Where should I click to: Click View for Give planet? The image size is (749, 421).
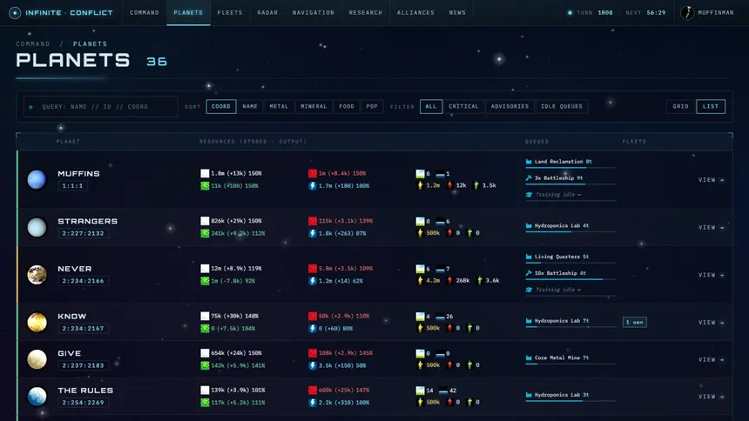[711, 359]
